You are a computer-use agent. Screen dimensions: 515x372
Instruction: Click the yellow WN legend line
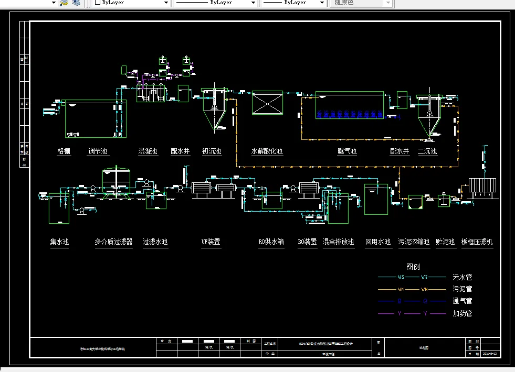pos(412,289)
